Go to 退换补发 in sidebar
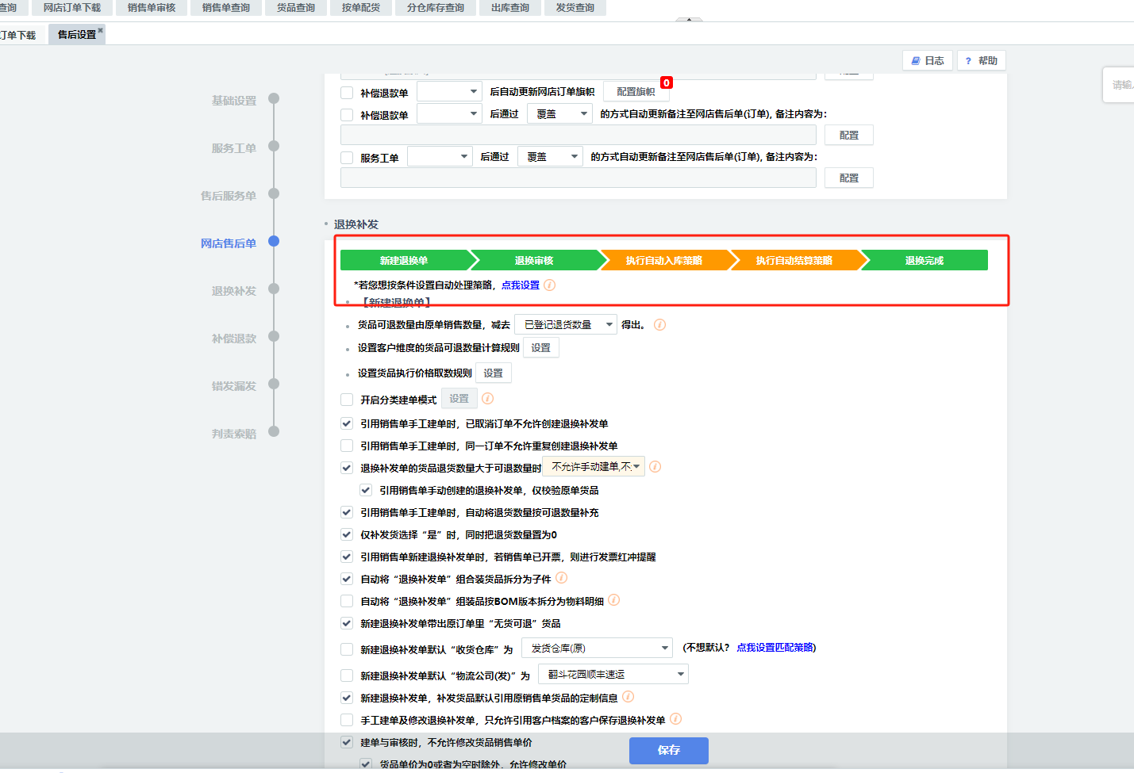The image size is (1134, 773). pos(234,291)
